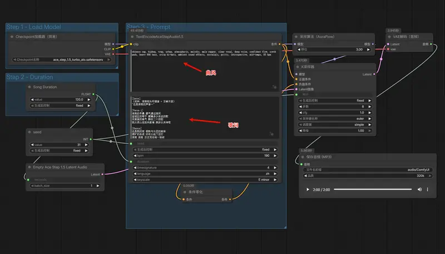This screenshot has width=445, height=254.
Task: Collapse the 保存音频 (MP3) node title dot
Action: (303, 157)
